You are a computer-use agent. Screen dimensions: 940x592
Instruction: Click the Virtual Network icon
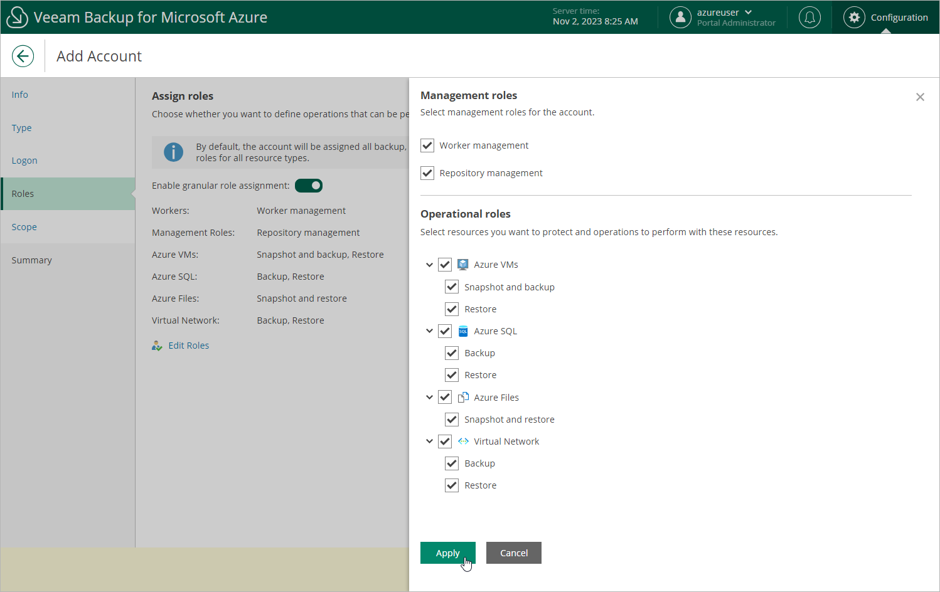point(463,441)
